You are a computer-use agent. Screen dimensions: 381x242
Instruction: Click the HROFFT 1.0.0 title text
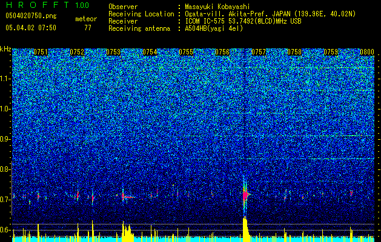click(47, 5)
